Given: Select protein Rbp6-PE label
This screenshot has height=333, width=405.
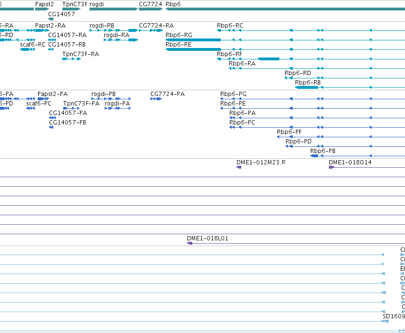Looking at the screenshot, I should click(x=233, y=104).
